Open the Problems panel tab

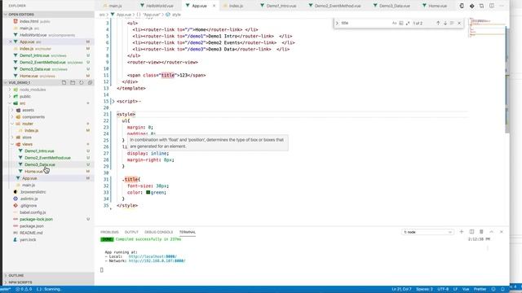(109, 232)
